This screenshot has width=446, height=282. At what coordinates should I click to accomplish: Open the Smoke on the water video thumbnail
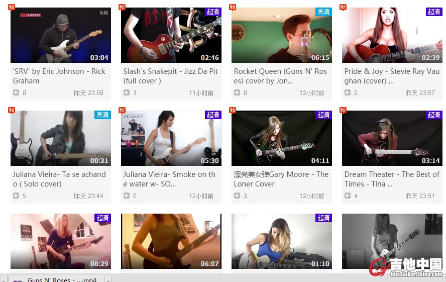[x=171, y=138]
